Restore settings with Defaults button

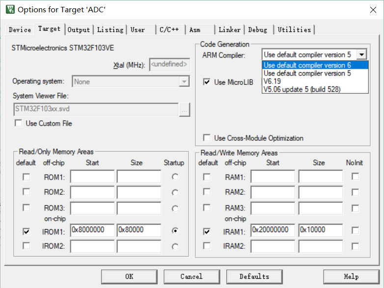pos(254,277)
